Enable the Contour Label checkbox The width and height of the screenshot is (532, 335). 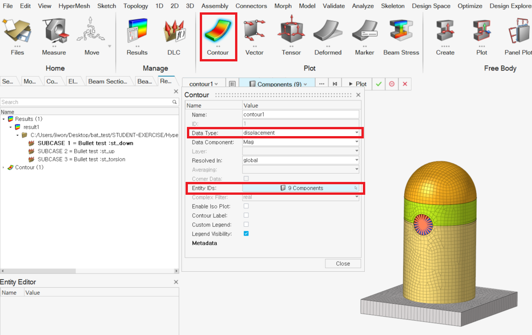click(x=246, y=215)
